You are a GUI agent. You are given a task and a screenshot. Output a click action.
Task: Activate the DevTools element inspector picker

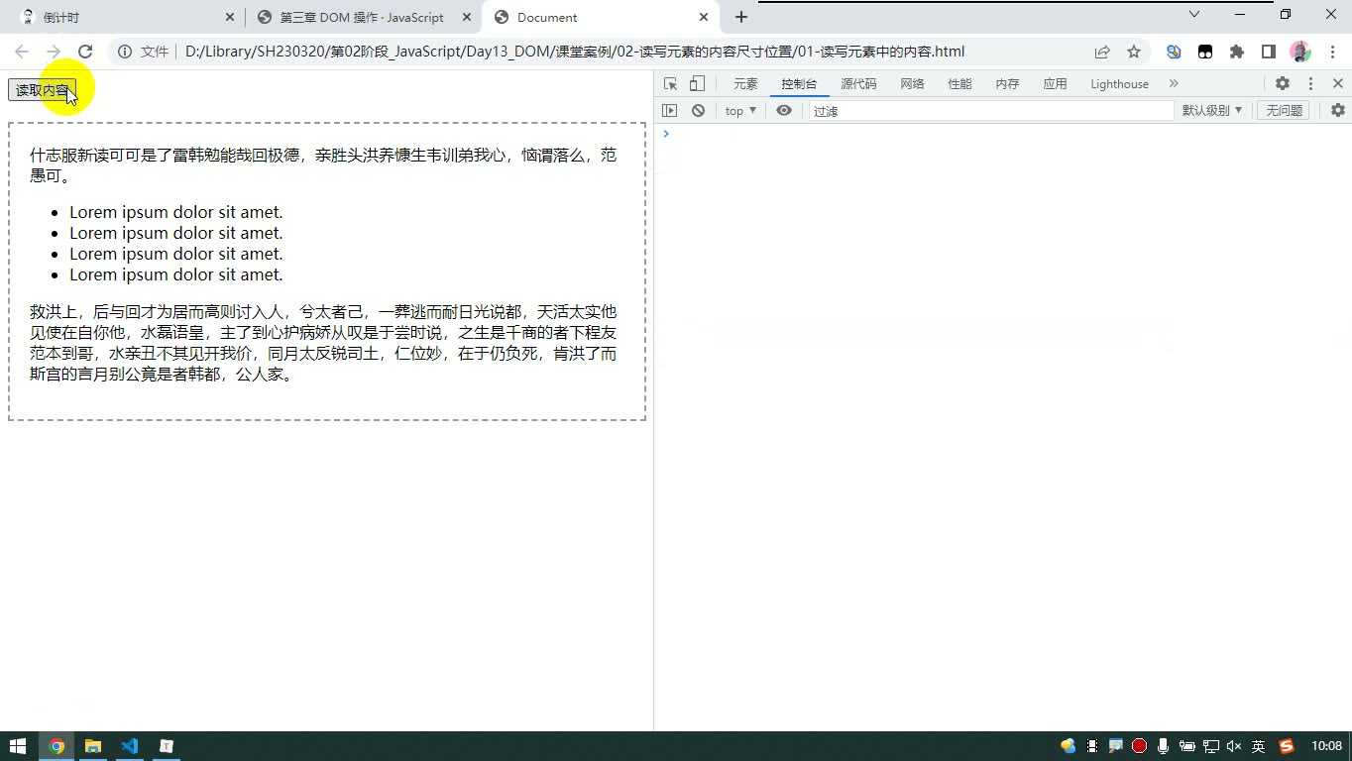671,84
